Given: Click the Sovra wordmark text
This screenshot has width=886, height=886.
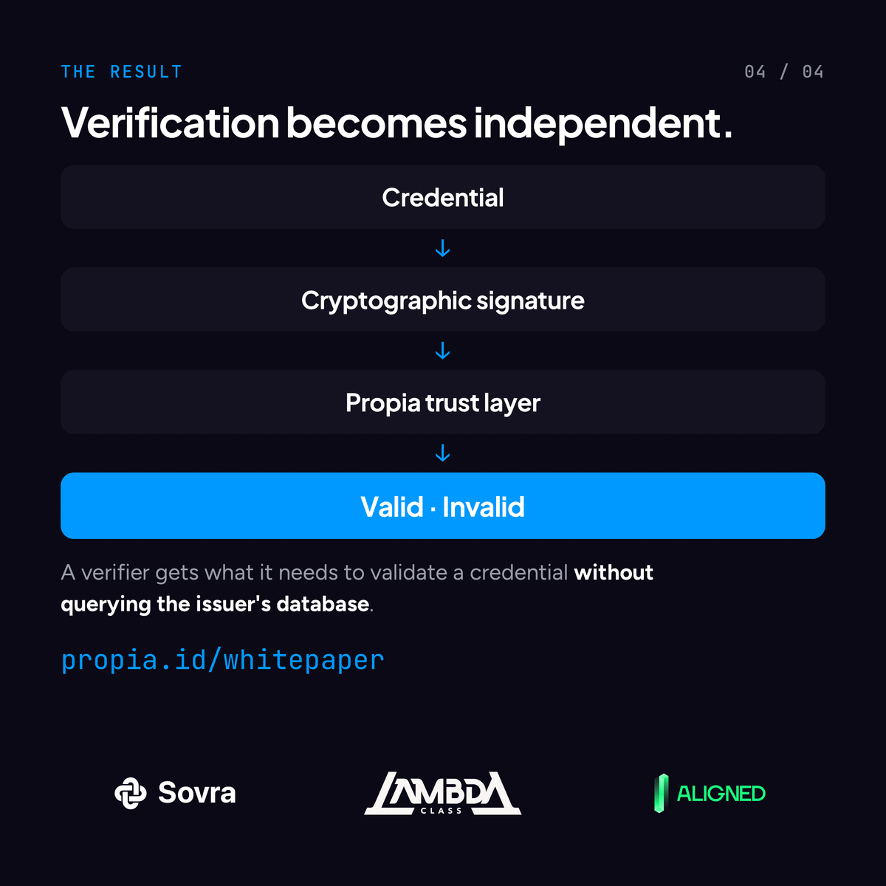Looking at the screenshot, I should [197, 793].
